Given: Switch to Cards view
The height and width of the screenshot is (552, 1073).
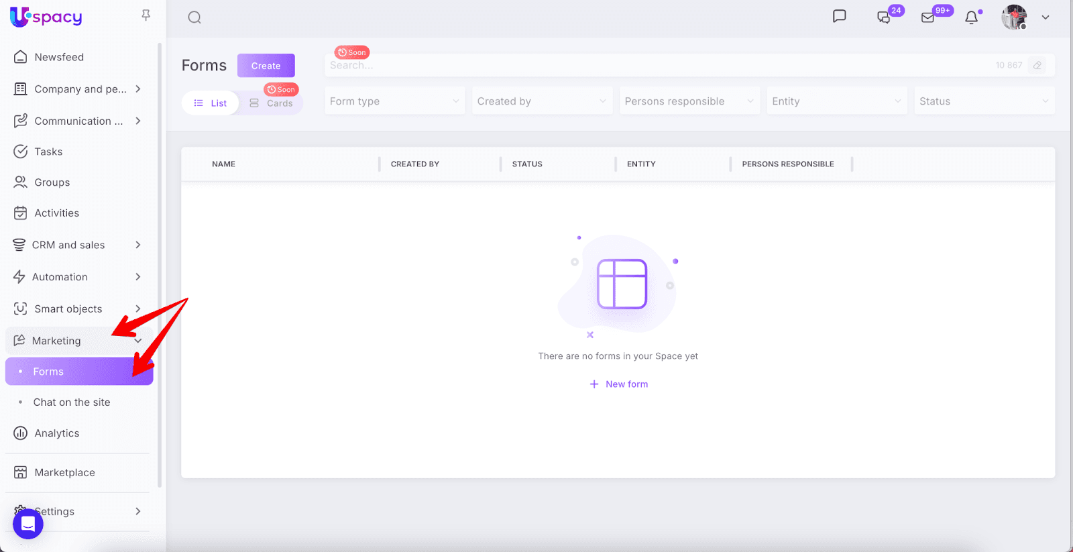Looking at the screenshot, I should (272, 103).
